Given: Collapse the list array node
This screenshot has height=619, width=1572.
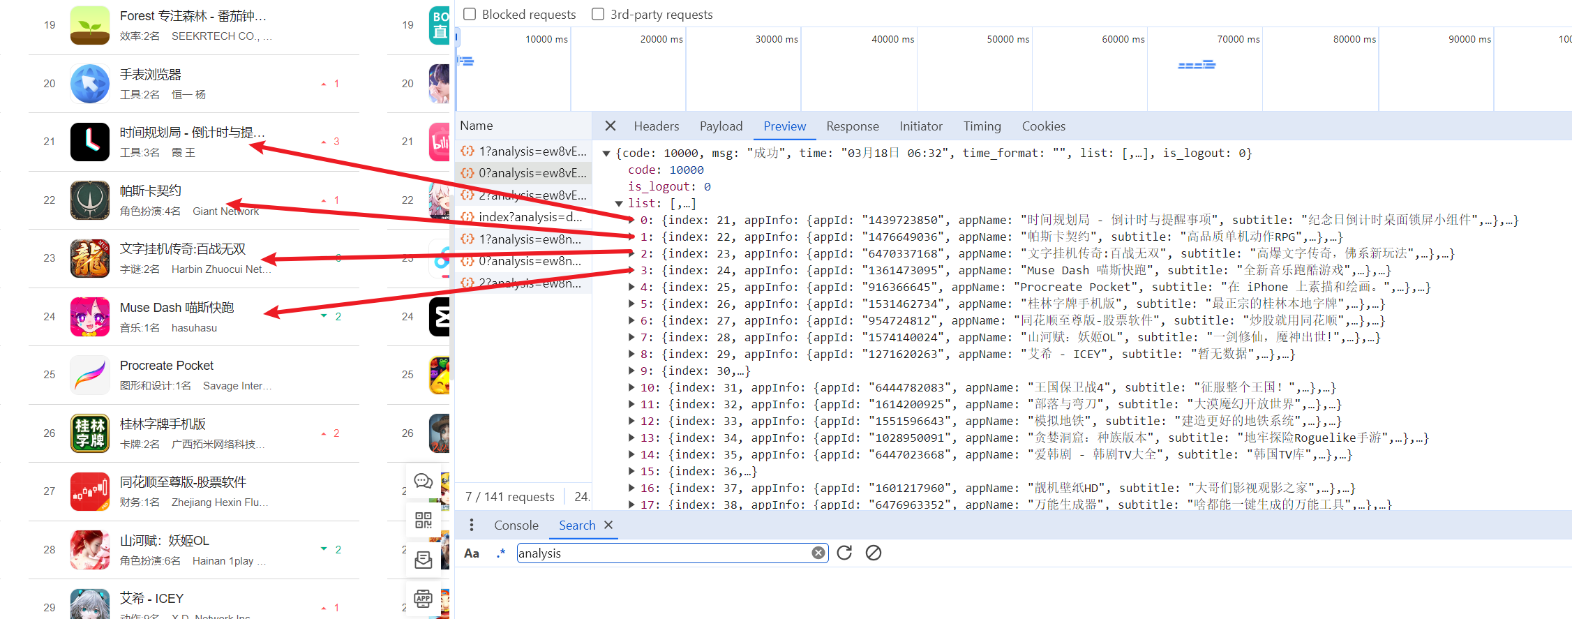Looking at the screenshot, I should pyautogui.click(x=618, y=204).
